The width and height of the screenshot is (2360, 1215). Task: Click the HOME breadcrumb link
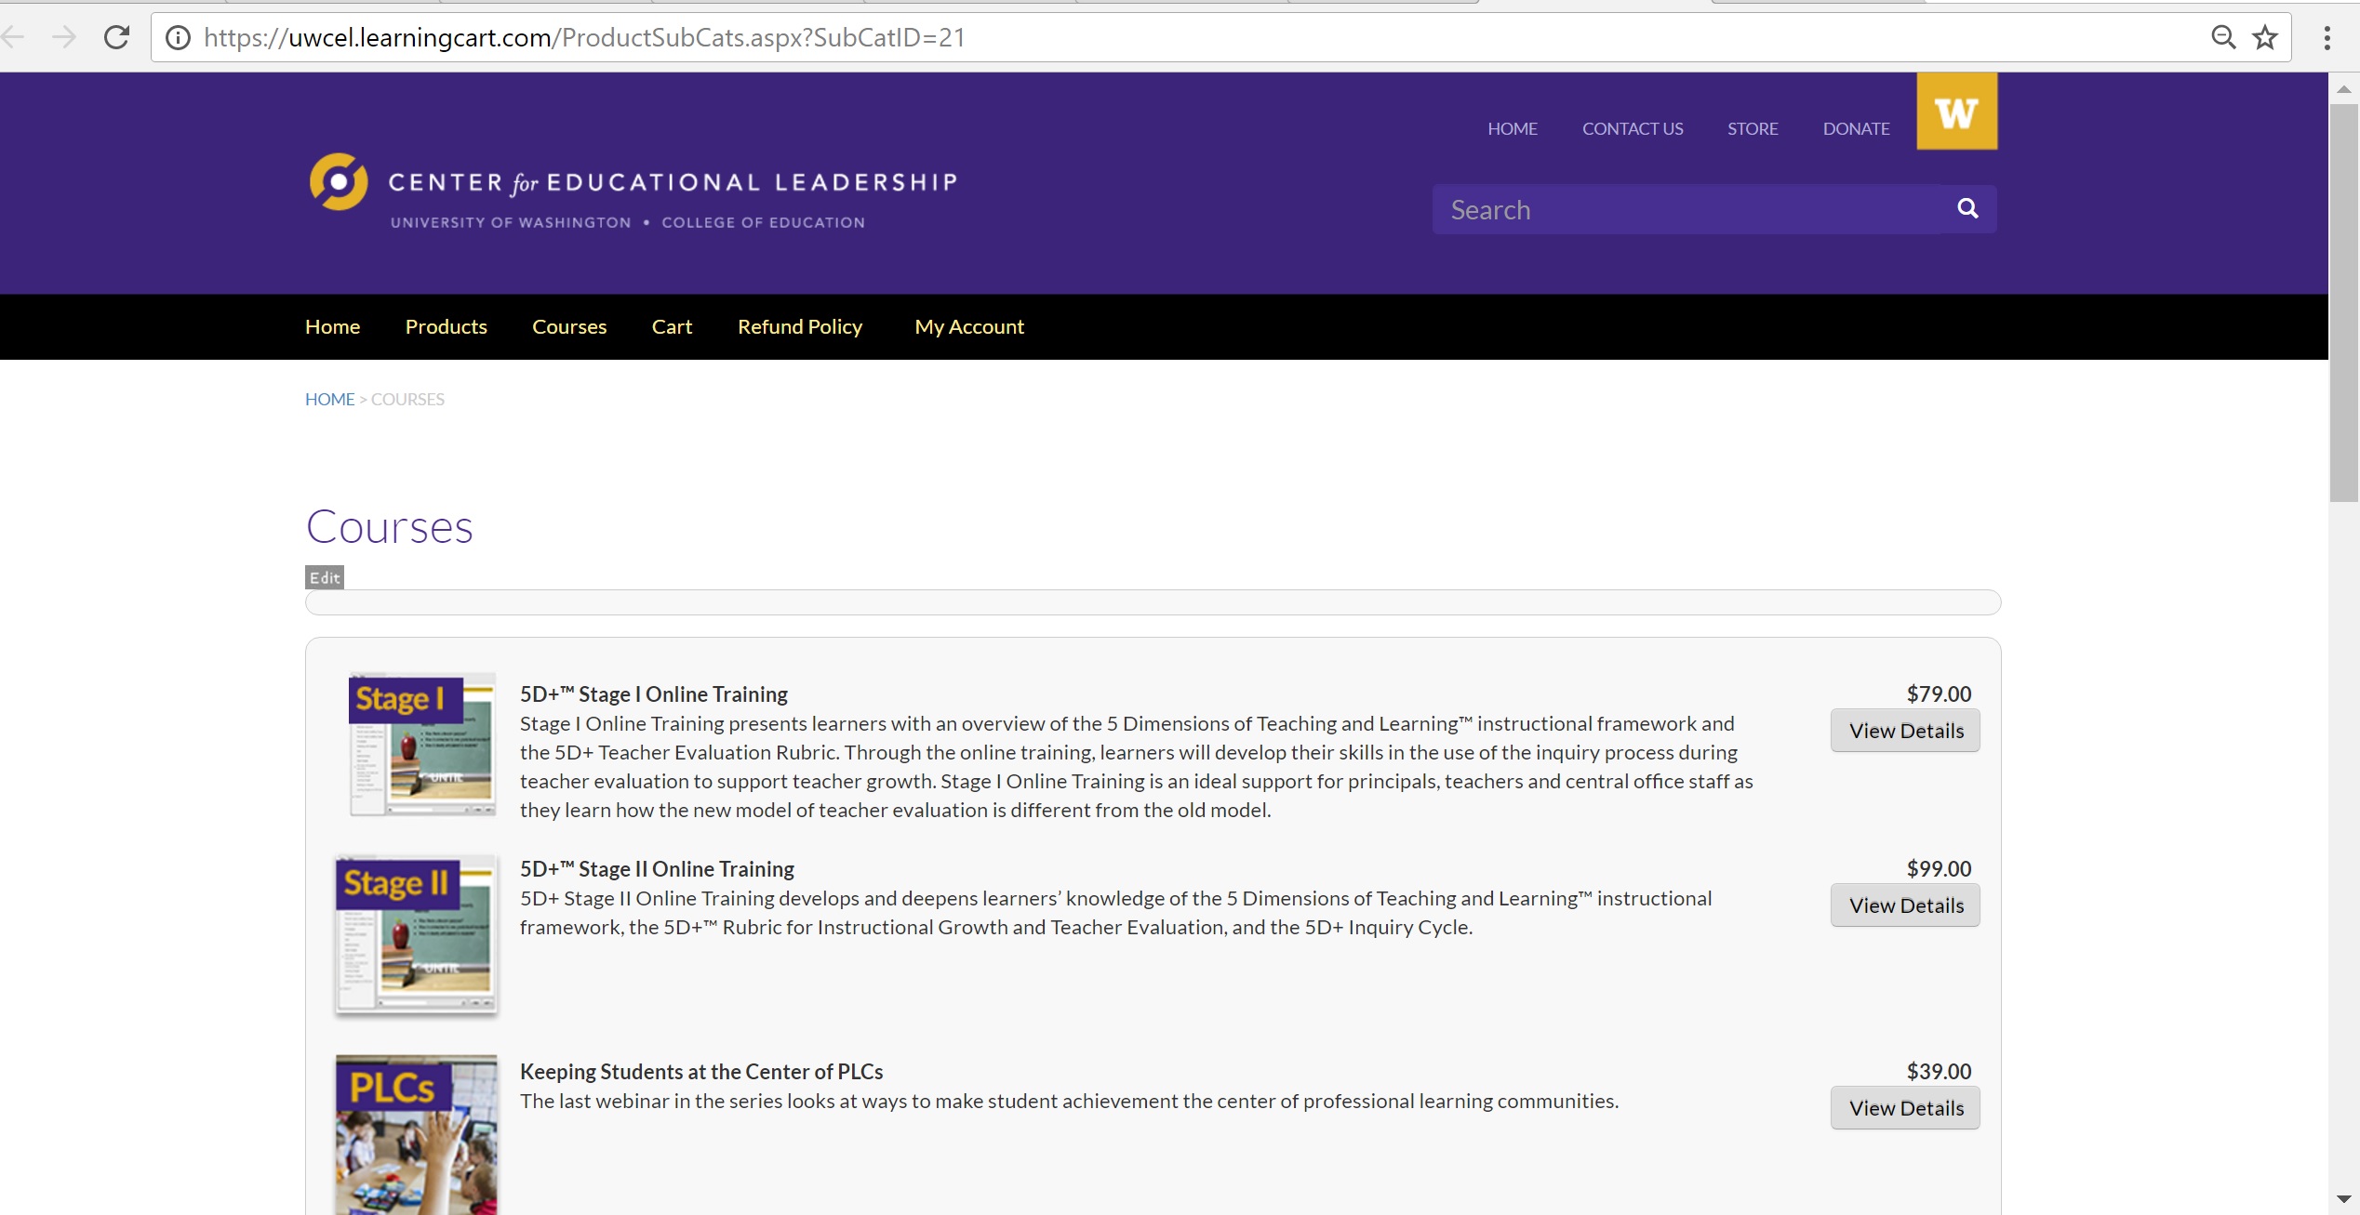pos(329,399)
